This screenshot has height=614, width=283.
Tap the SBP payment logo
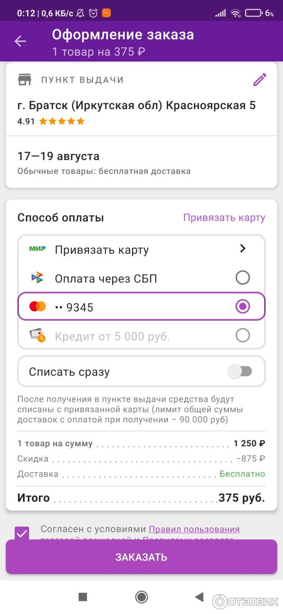coord(37,278)
